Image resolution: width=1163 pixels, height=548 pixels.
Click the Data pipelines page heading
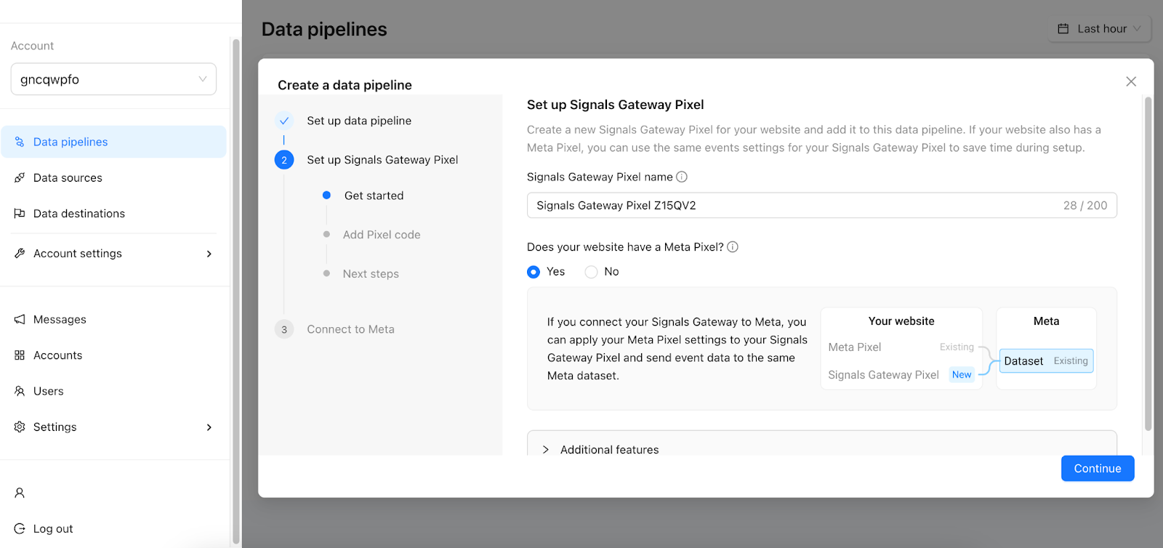tap(324, 29)
